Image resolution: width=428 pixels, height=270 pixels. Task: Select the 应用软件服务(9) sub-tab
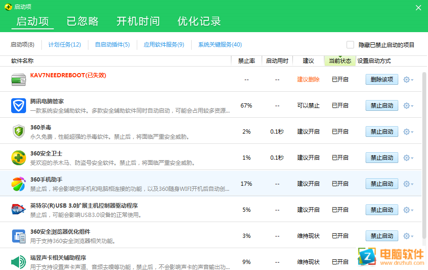pyautogui.click(x=164, y=45)
